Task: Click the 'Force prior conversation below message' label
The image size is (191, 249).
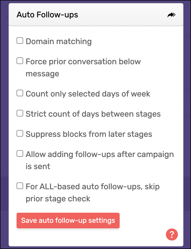Action: [83, 68]
